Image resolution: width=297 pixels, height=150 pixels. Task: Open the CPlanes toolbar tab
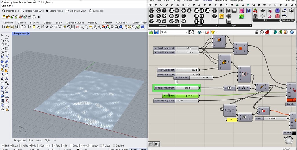point(21,23)
